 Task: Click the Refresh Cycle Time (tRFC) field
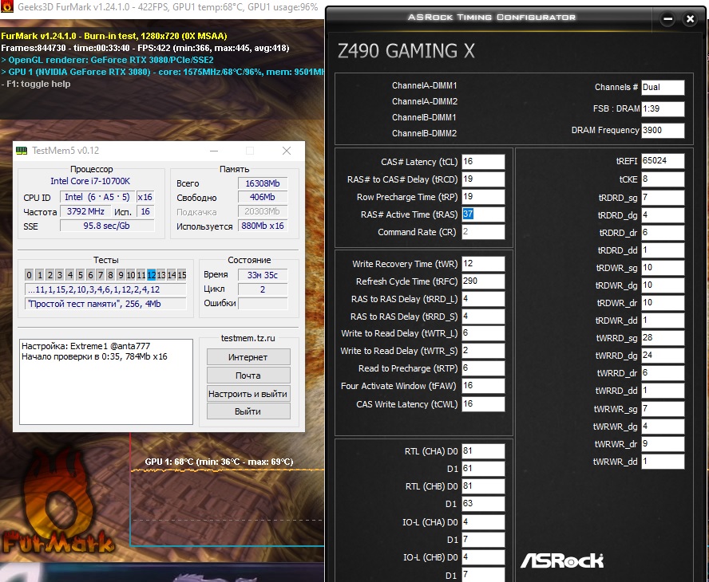(x=483, y=281)
